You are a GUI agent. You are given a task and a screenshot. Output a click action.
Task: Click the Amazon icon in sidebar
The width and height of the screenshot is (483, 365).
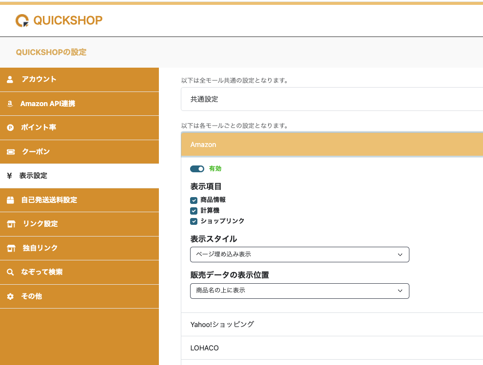[10, 104]
